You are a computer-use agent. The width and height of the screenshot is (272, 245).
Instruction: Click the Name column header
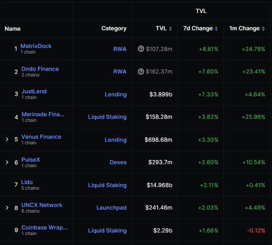click(13, 29)
